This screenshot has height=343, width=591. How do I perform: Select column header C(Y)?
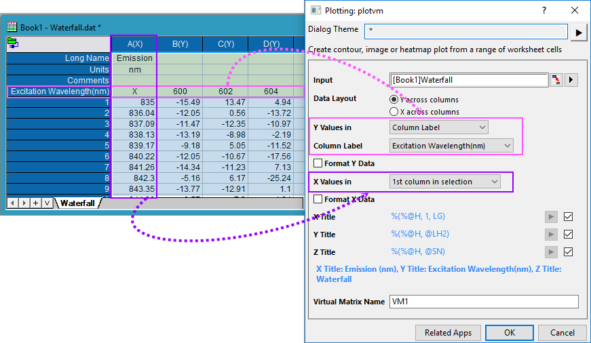pyautogui.click(x=225, y=44)
